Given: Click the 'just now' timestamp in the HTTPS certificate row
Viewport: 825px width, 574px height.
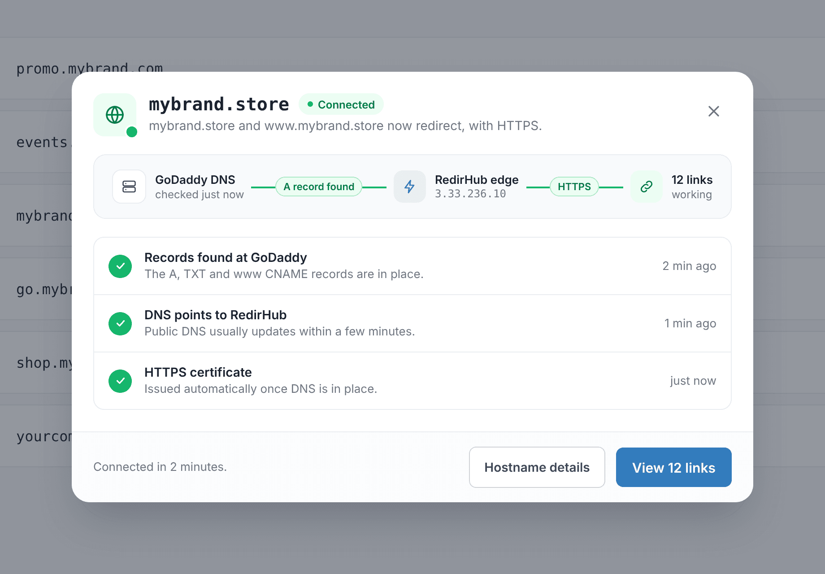Looking at the screenshot, I should click(x=693, y=381).
